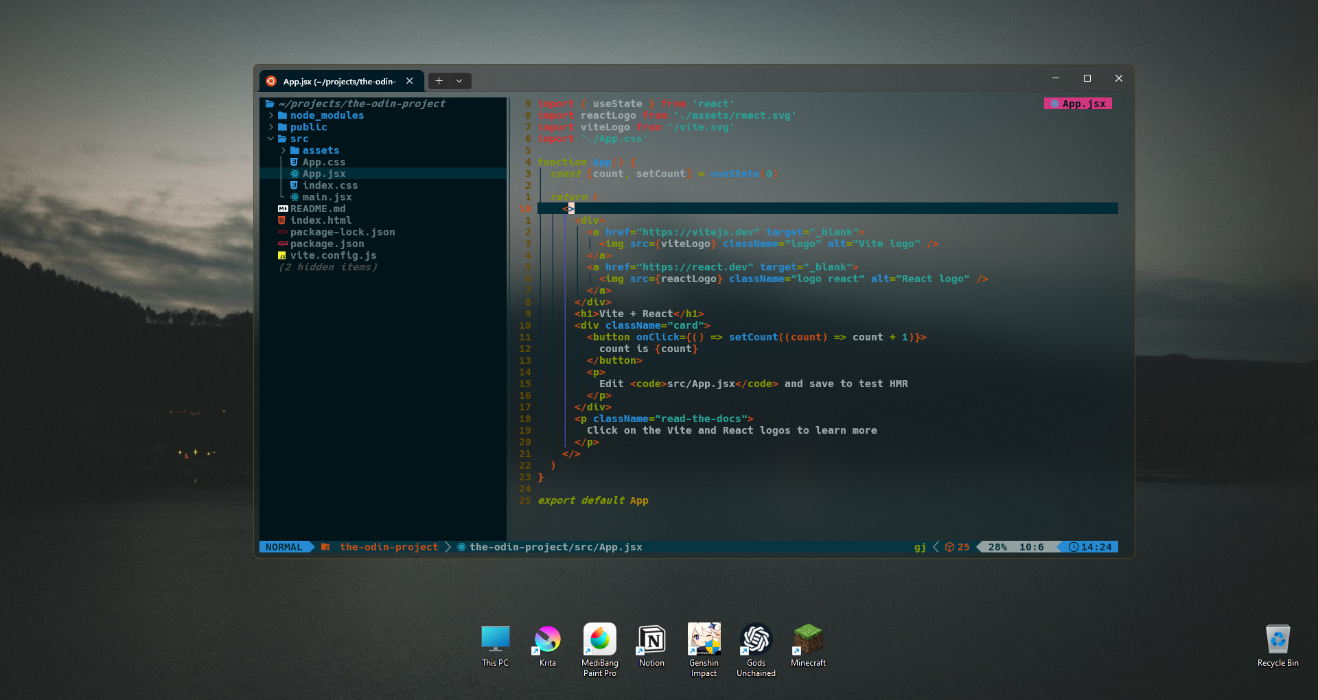
Task: Expand the public folder in tree
Action: [308, 127]
